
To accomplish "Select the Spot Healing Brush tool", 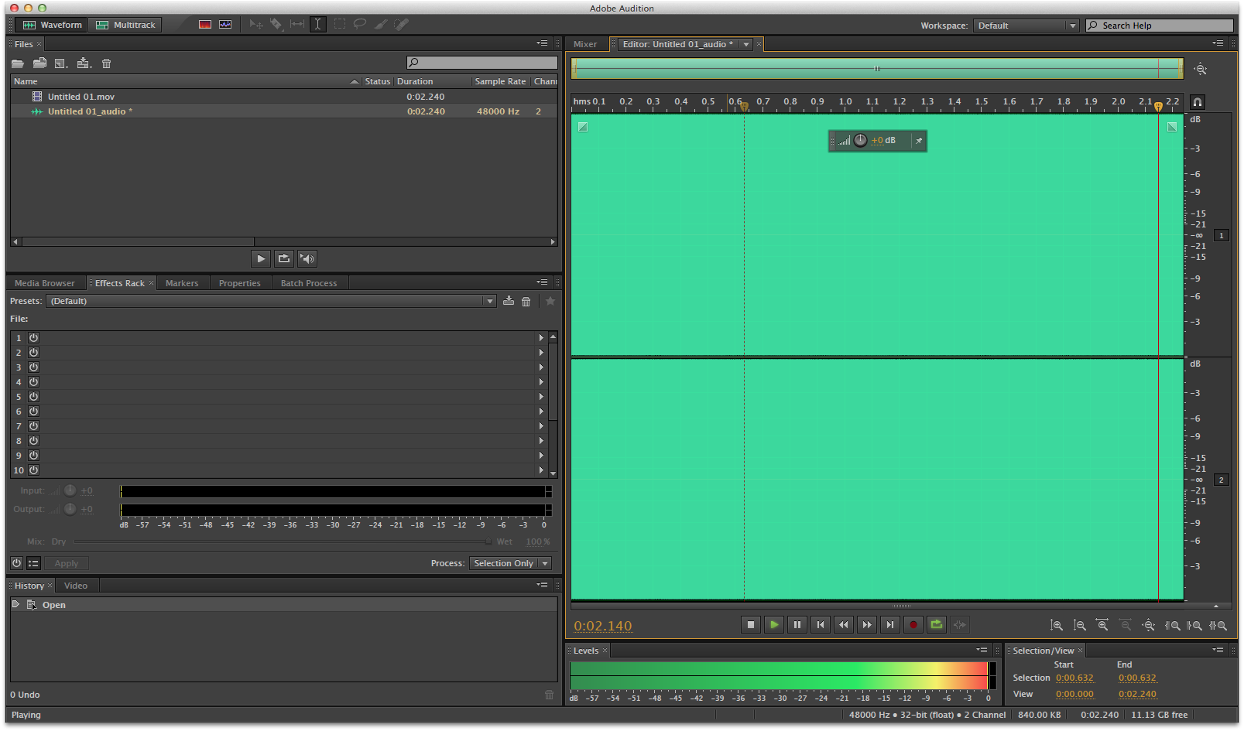I will (401, 24).
